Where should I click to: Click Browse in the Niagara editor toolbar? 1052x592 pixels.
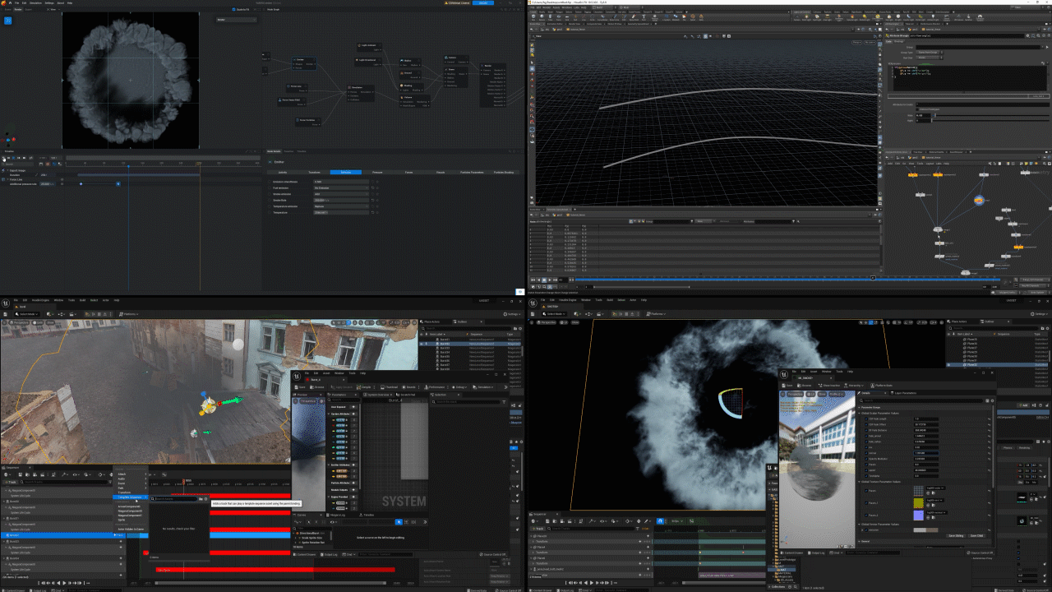319,386
